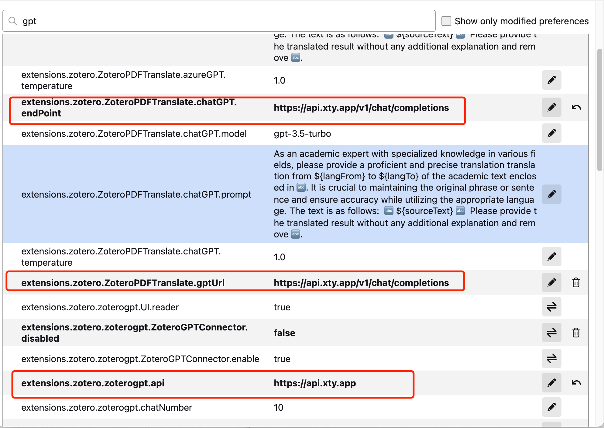Viewport: 604px width, 428px height.
Task: Revert chatGPT.endPoint to its default value
Action: (x=576, y=107)
